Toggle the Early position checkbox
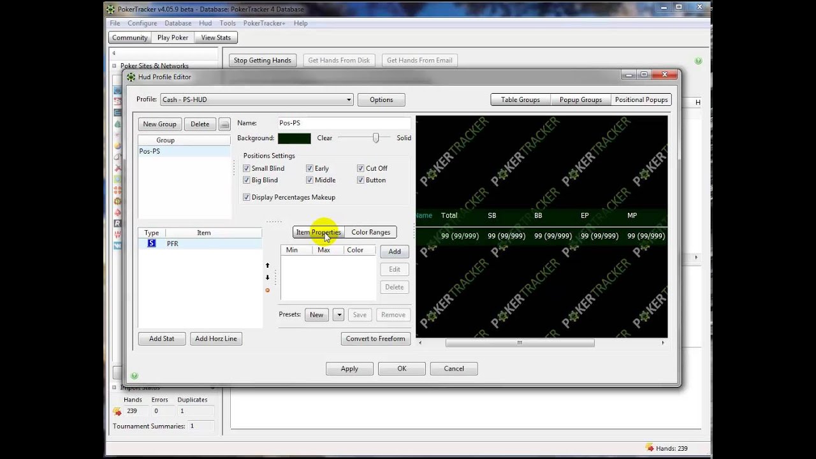The height and width of the screenshot is (459, 816). coord(309,168)
